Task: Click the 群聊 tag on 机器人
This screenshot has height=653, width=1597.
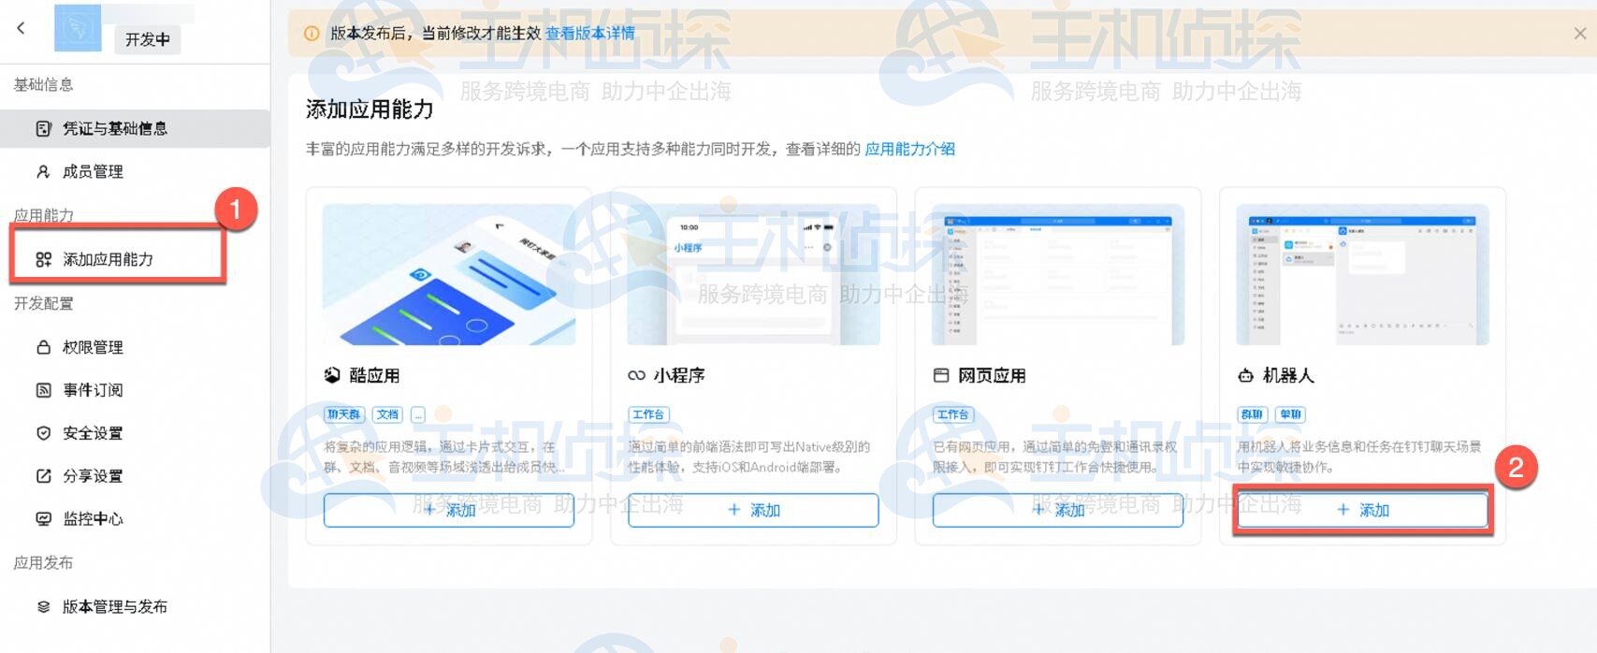Action: pos(1252,414)
